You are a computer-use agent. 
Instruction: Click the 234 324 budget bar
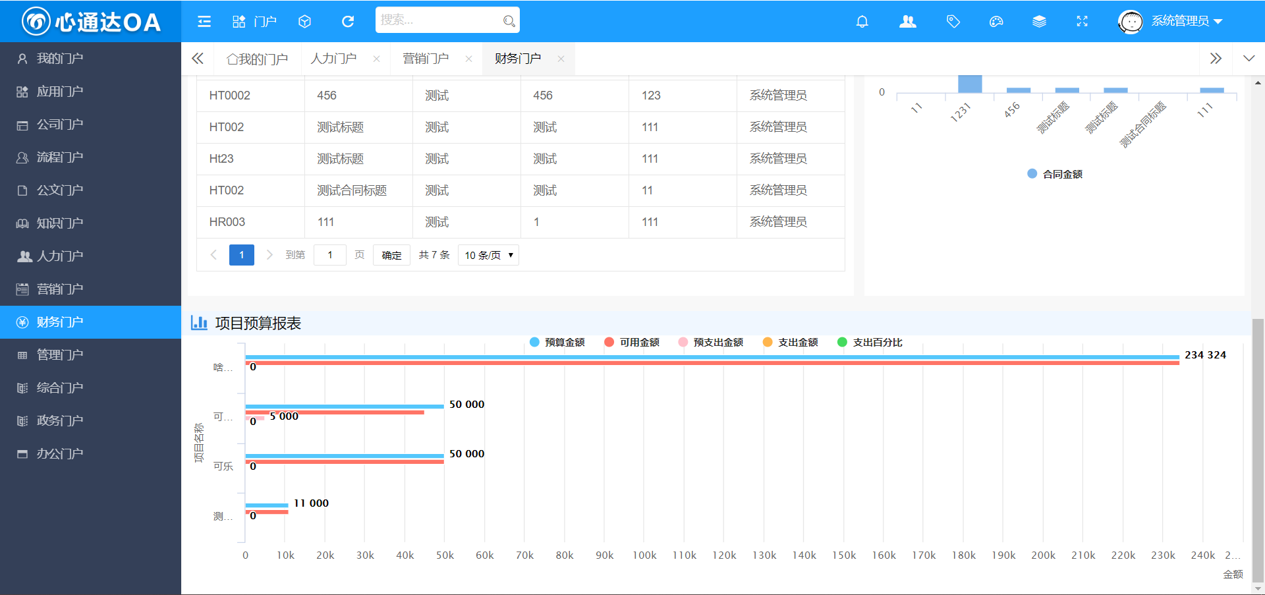click(712, 357)
